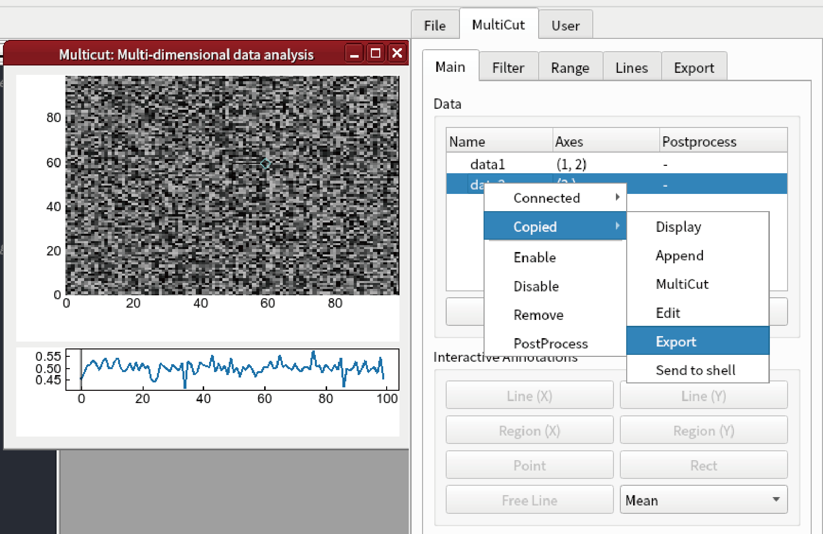
Task: Click the Region (Y) button
Action: point(703,430)
